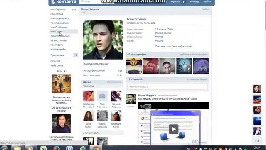Viewport: 266px width, 150px height.
Task: Click the people icon next to Мои подписчики
Action: pyautogui.click(x=121, y=75)
